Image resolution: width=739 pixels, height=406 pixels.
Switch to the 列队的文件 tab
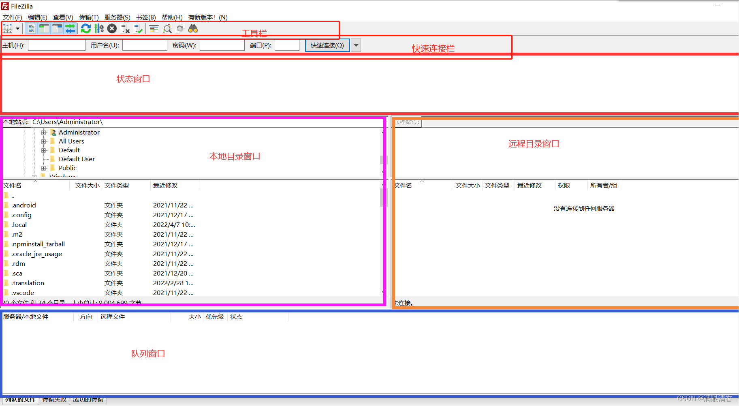click(x=20, y=400)
